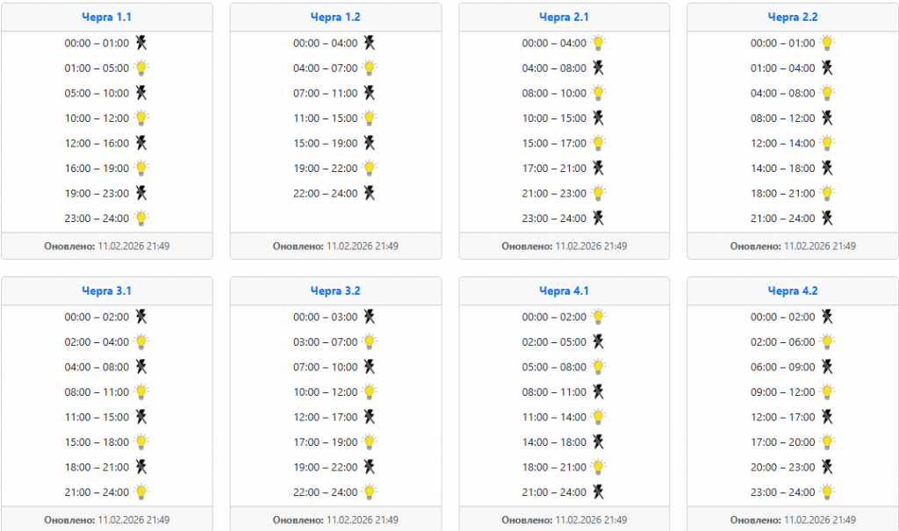Open the Черга 2.2 heading link

click(x=793, y=17)
